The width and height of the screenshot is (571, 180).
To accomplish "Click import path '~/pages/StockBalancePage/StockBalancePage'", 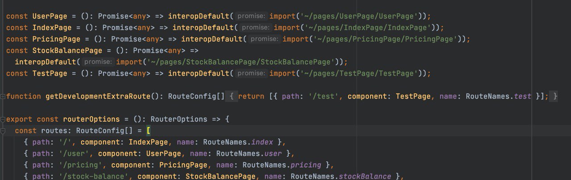I will [x=240, y=62].
